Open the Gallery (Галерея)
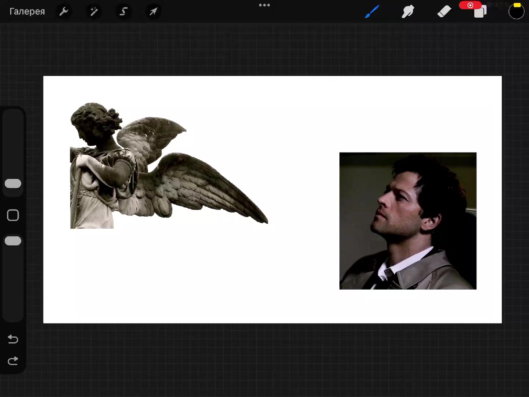This screenshot has width=529, height=397. point(27,11)
